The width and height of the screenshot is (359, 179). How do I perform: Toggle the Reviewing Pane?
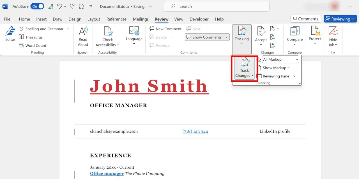click(x=276, y=76)
